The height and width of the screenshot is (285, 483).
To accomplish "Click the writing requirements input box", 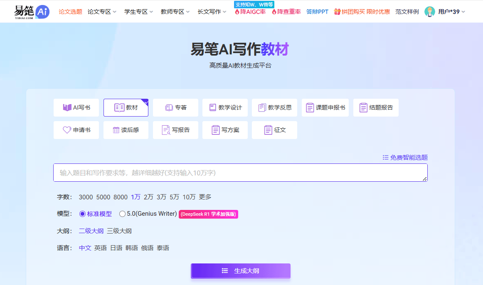I will tap(240, 172).
